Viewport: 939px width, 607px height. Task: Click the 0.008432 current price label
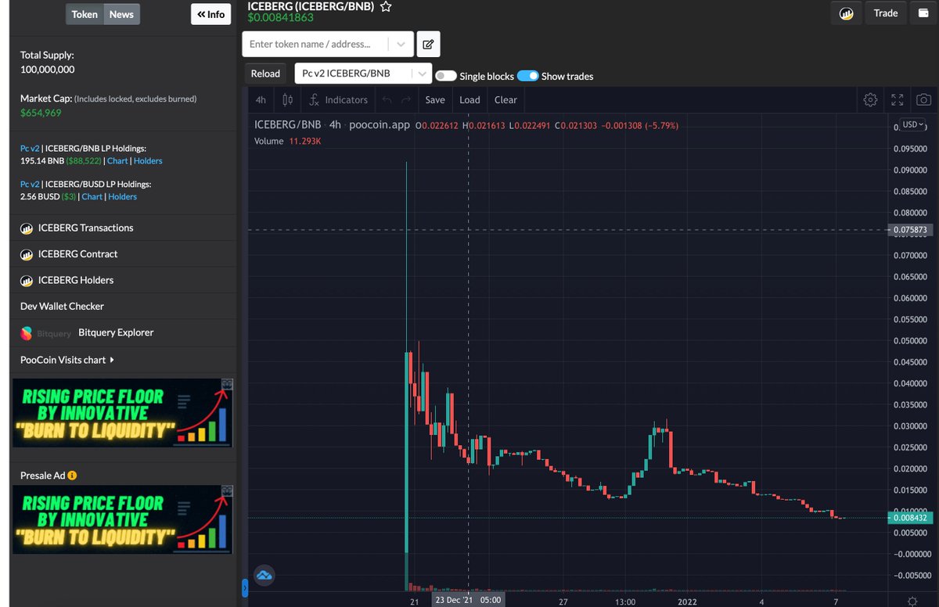(910, 518)
